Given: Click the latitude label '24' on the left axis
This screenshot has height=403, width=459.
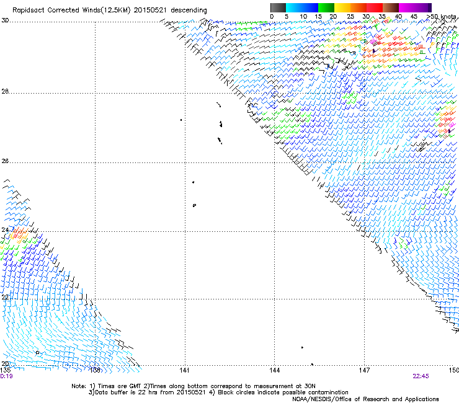Looking at the screenshot, I should [x=5, y=230].
